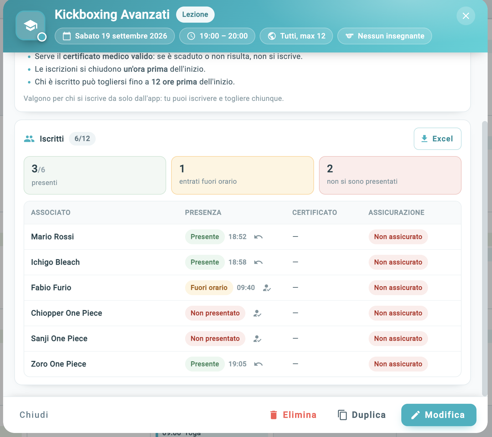Click the ASSOCIATO column header

[51, 213]
